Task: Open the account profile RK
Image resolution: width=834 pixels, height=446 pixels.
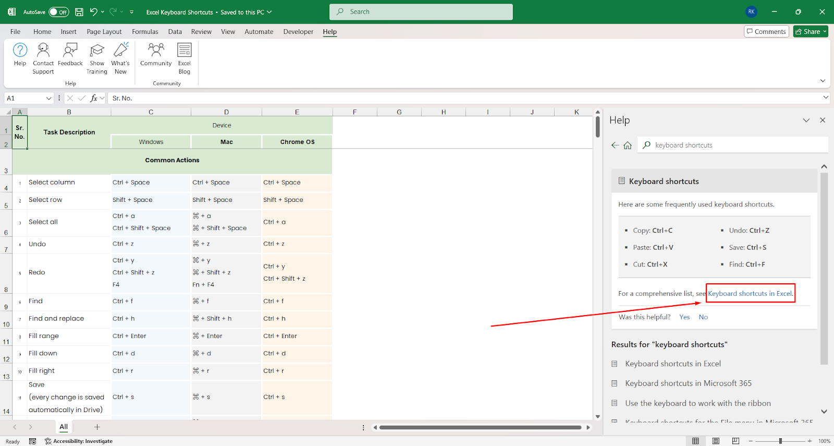Action: tap(751, 11)
